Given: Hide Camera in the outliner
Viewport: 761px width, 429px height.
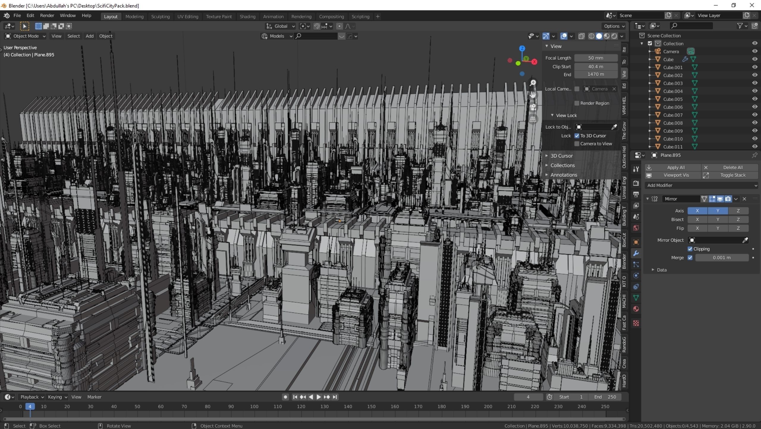Looking at the screenshot, I should tap(754, 51).
